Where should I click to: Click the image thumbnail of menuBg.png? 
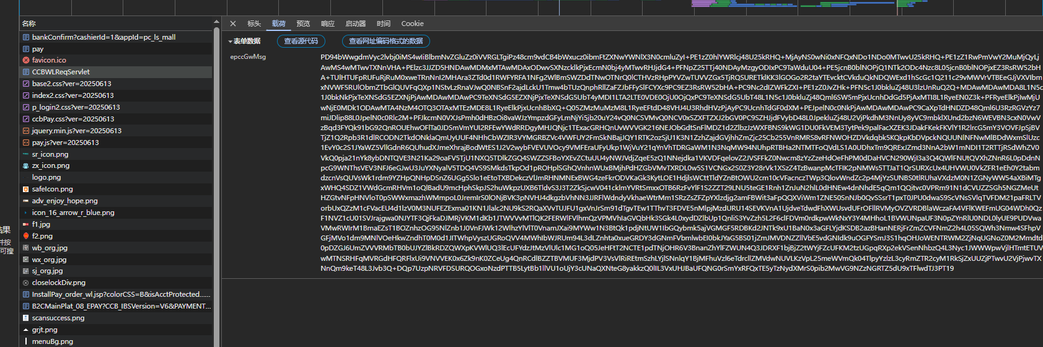pos(26,341)
